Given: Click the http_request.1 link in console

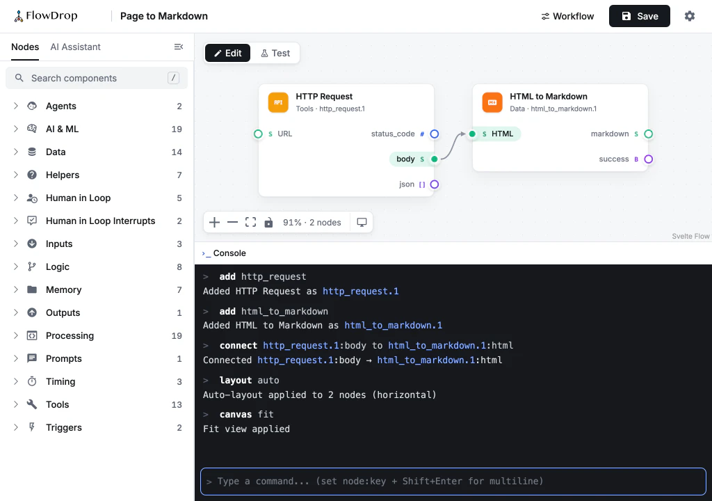Looking at the screenshot, I should click(x=361, y=291).
